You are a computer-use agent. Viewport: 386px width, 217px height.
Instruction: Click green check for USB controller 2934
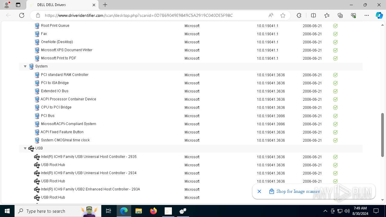tap(335, 173)
